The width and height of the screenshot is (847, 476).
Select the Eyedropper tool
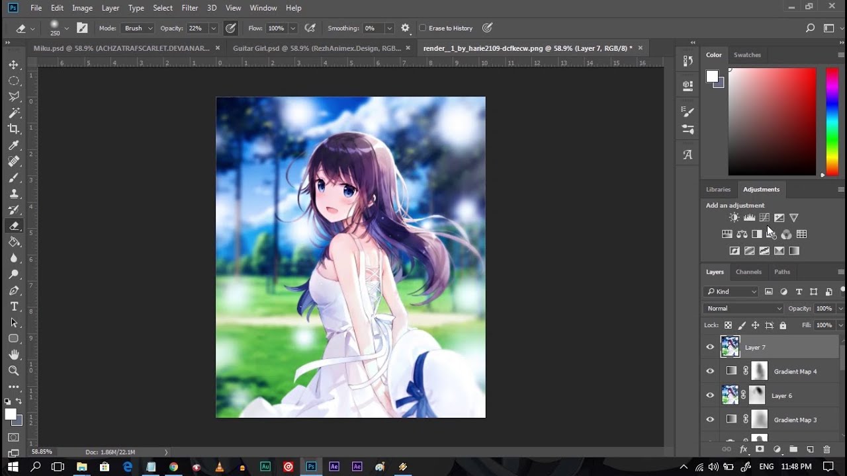click(x=13, y=145)
